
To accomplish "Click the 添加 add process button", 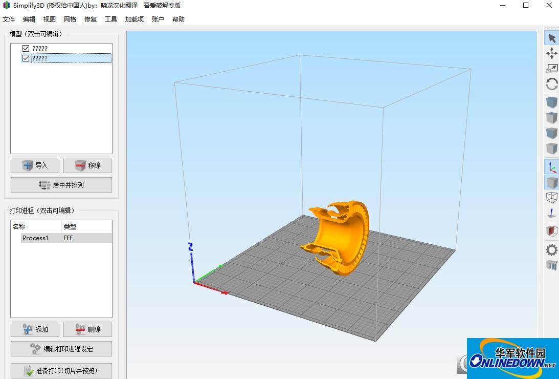I will point(35,329).
